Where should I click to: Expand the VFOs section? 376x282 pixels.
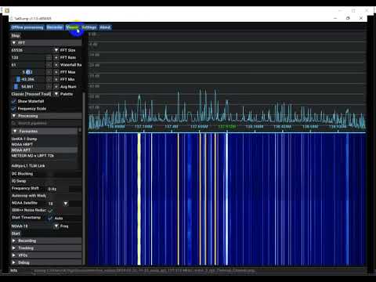(x=46, y=255)
